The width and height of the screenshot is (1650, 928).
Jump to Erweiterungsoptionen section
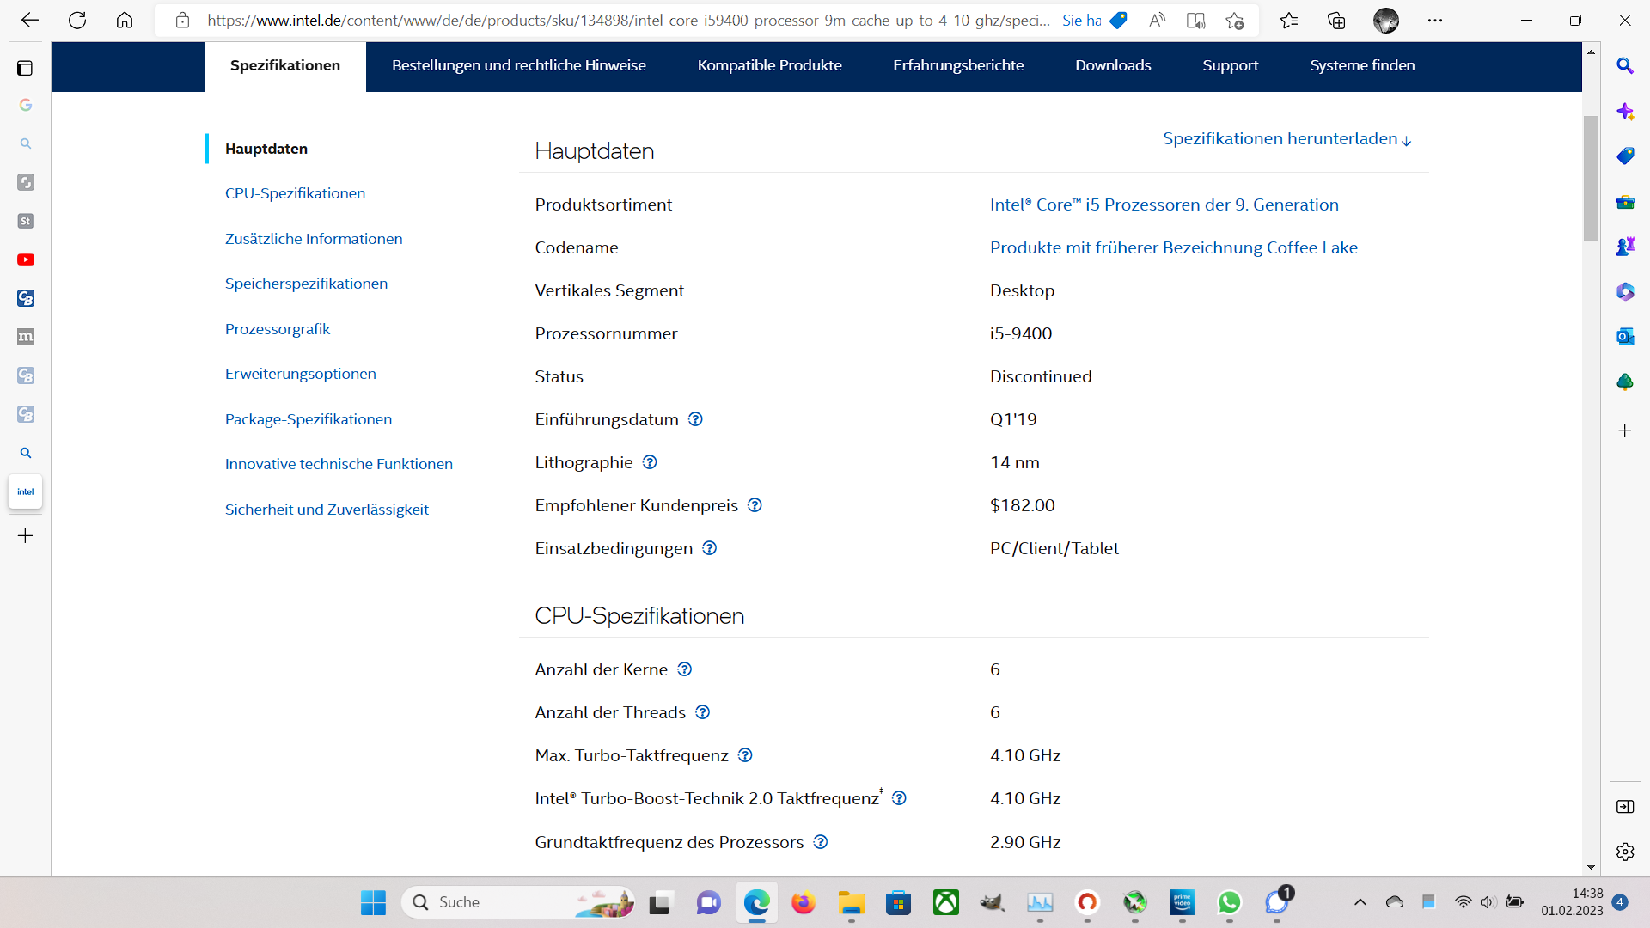[x=301, y=374]
